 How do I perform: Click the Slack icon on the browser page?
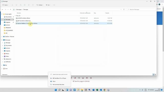87,78
